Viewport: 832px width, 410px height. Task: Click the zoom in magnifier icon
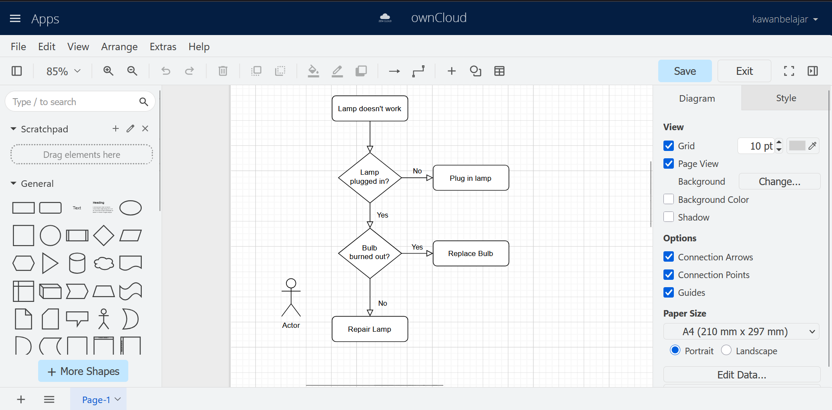click(x=108, y=71)
